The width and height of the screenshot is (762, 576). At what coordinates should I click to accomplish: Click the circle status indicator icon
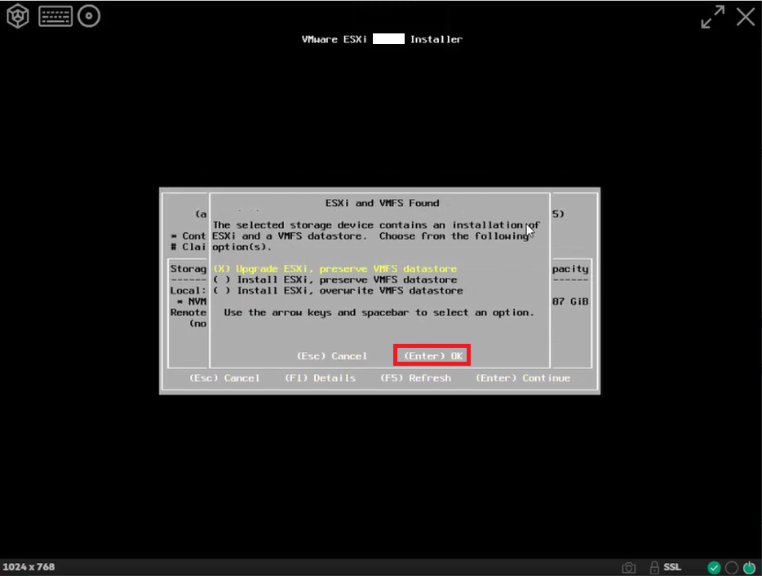coord(732,566)
